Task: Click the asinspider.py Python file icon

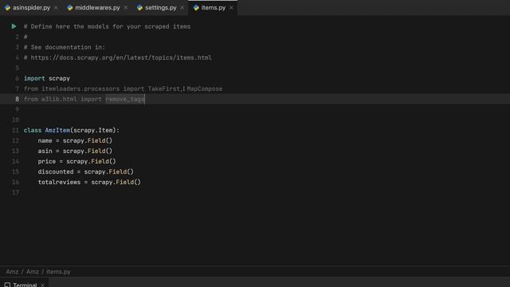Action: 7,7
